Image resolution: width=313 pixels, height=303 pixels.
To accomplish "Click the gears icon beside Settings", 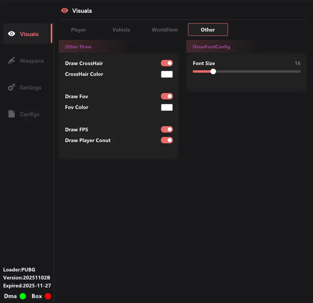I will tap(12, 87).
